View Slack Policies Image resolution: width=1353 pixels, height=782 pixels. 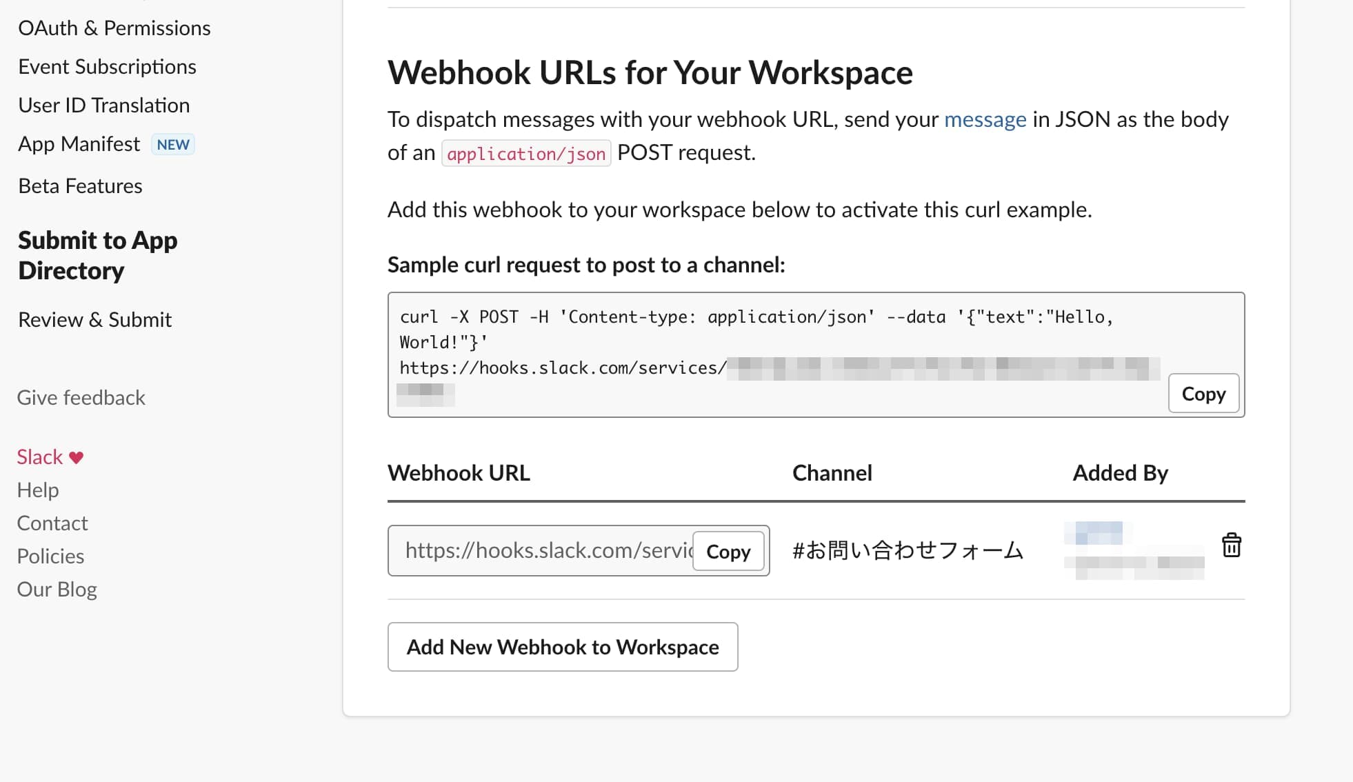tap(50, 556)
